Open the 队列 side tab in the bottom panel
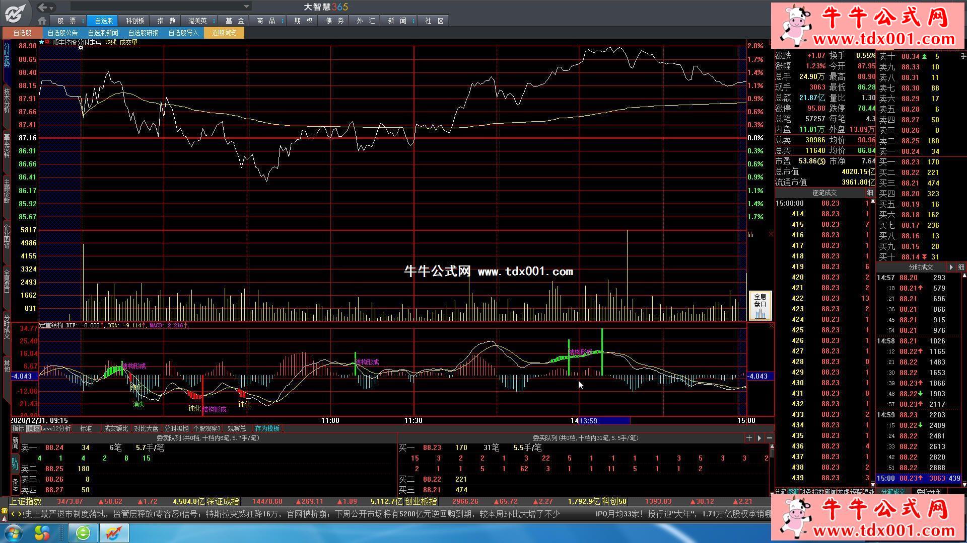This screenshot has height=543, width=967. 15,465
